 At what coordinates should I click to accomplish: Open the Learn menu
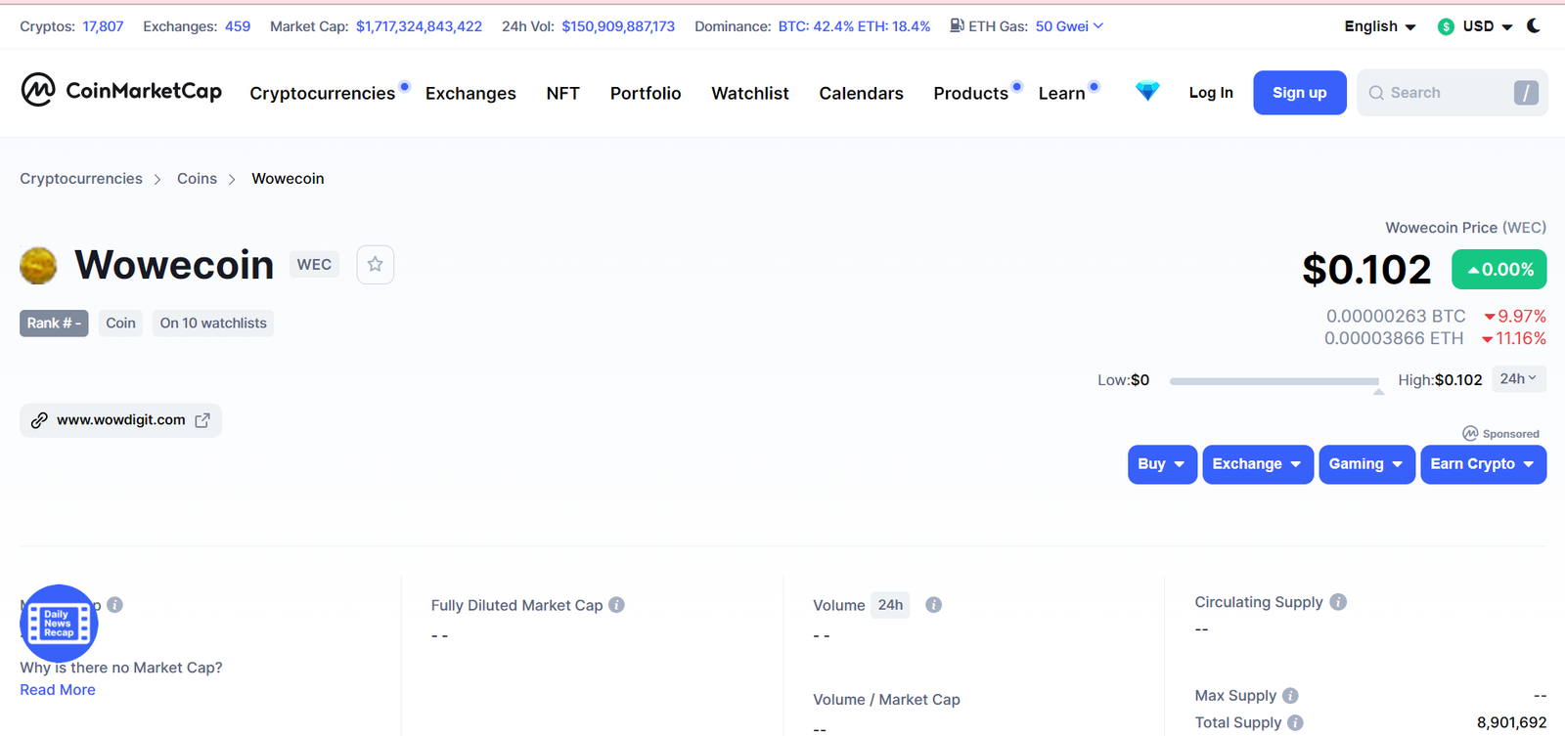pos(1061,93)
